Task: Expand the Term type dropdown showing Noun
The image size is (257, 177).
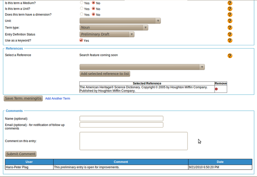Action: [114, 28]
